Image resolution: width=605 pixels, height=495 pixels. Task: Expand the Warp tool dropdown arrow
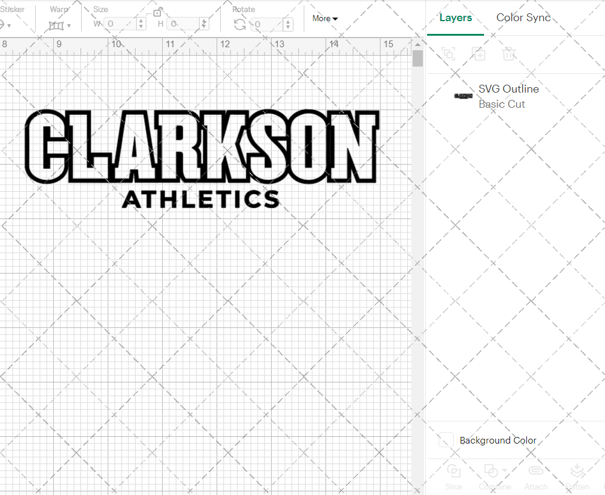[68, 24]
